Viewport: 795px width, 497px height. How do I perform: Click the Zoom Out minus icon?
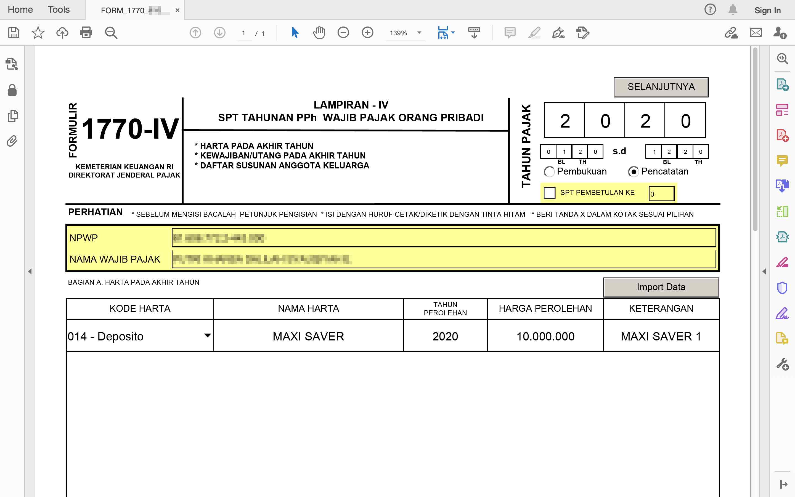tap(343, 33)
